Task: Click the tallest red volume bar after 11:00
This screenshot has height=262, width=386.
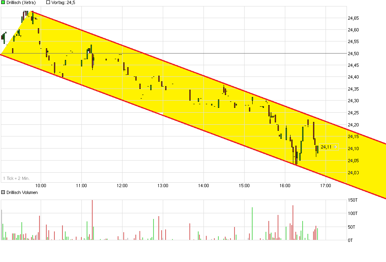Action: tap(92, 220)
